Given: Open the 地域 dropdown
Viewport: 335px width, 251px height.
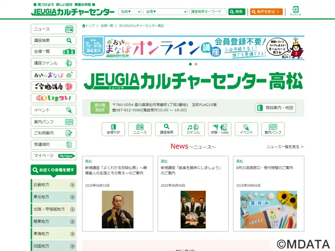Looking at the screenshot, I should tap(130, 12).
